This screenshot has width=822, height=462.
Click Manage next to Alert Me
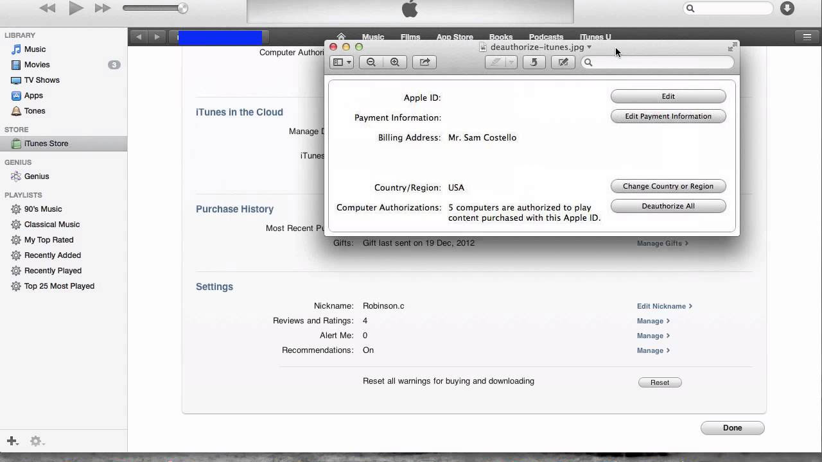click(x=653, y=336)
